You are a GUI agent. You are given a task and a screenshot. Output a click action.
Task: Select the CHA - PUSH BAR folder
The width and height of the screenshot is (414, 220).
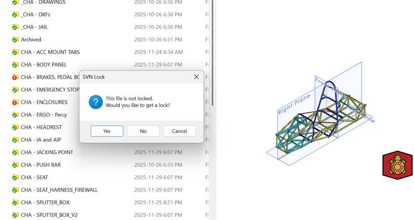point(41,165)
